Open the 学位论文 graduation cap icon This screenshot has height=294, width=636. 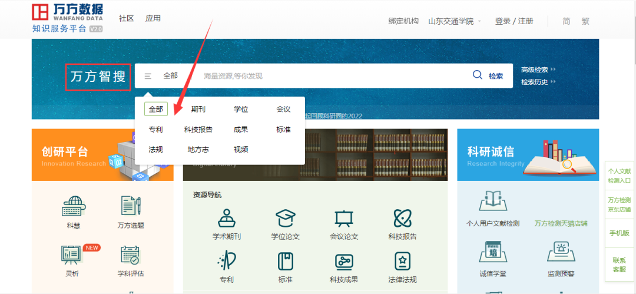coord(286,218)
